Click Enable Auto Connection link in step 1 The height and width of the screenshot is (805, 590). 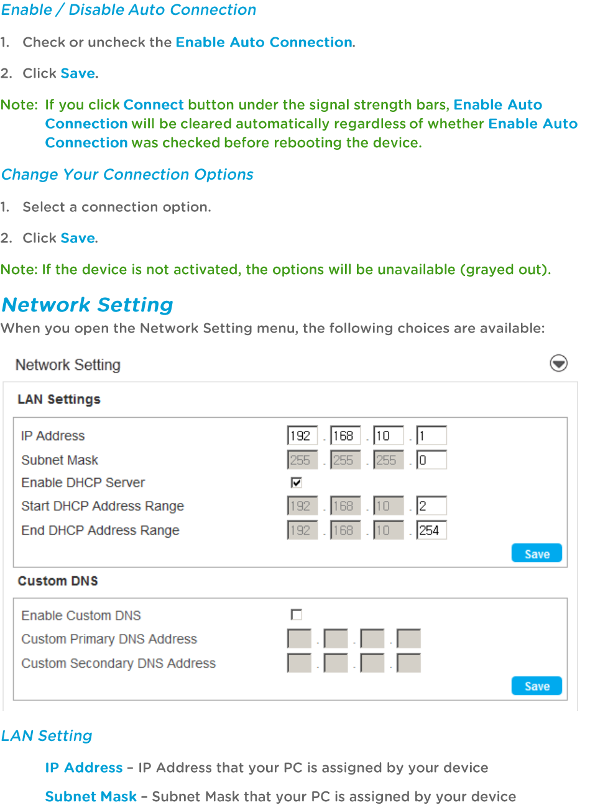(264, 42)
